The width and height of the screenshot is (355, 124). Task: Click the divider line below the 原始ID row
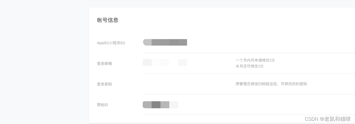click(249, 115)
